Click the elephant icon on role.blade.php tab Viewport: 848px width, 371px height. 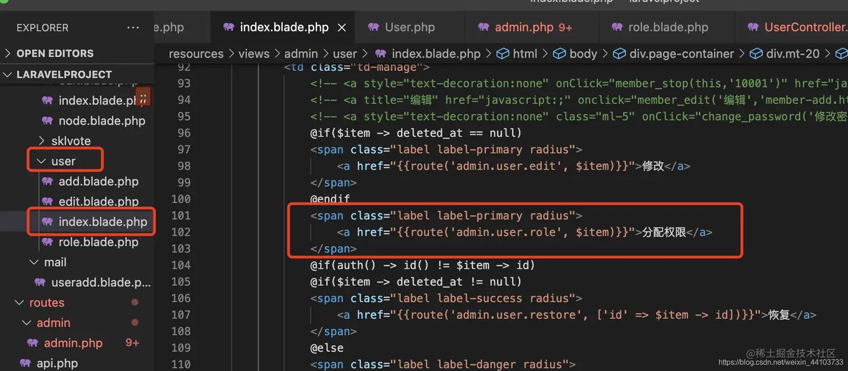[x=617, y=27]
